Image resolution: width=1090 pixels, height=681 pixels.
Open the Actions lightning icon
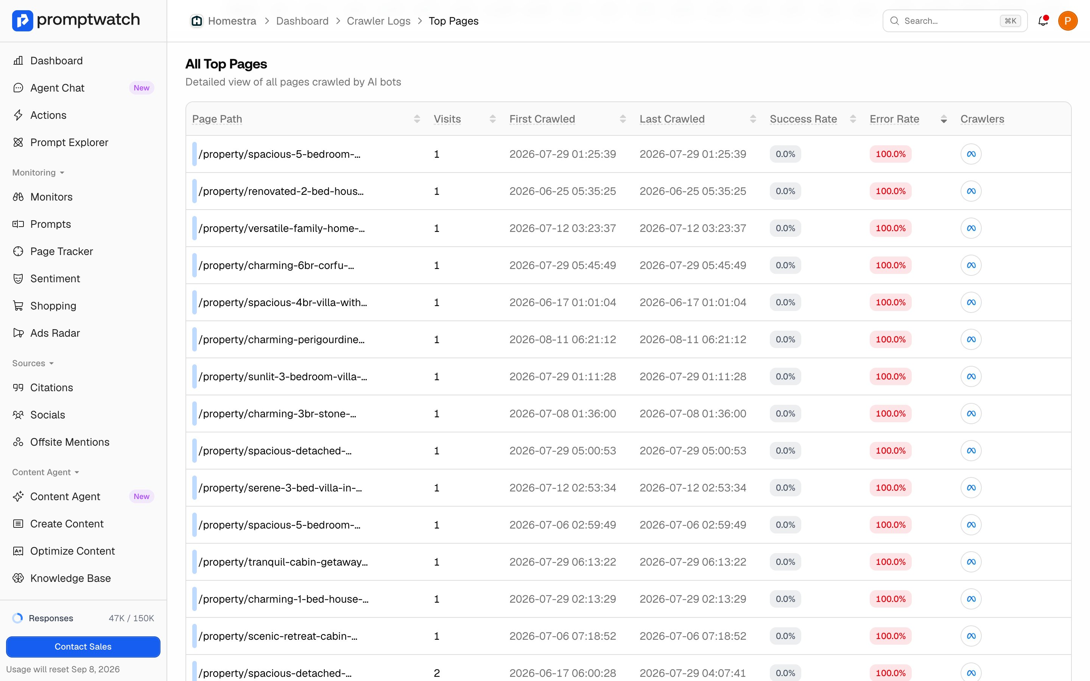(18, 115)
